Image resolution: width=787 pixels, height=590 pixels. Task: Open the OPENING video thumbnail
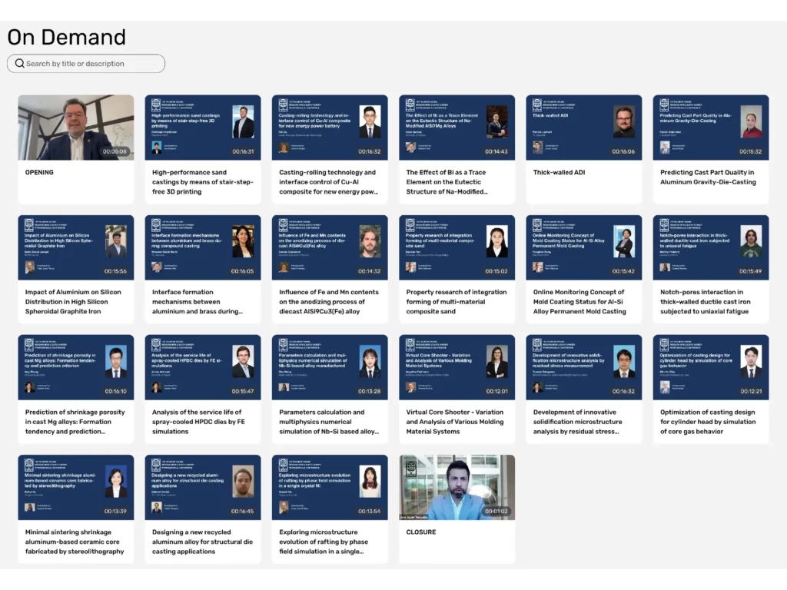(x=75, y=128)
